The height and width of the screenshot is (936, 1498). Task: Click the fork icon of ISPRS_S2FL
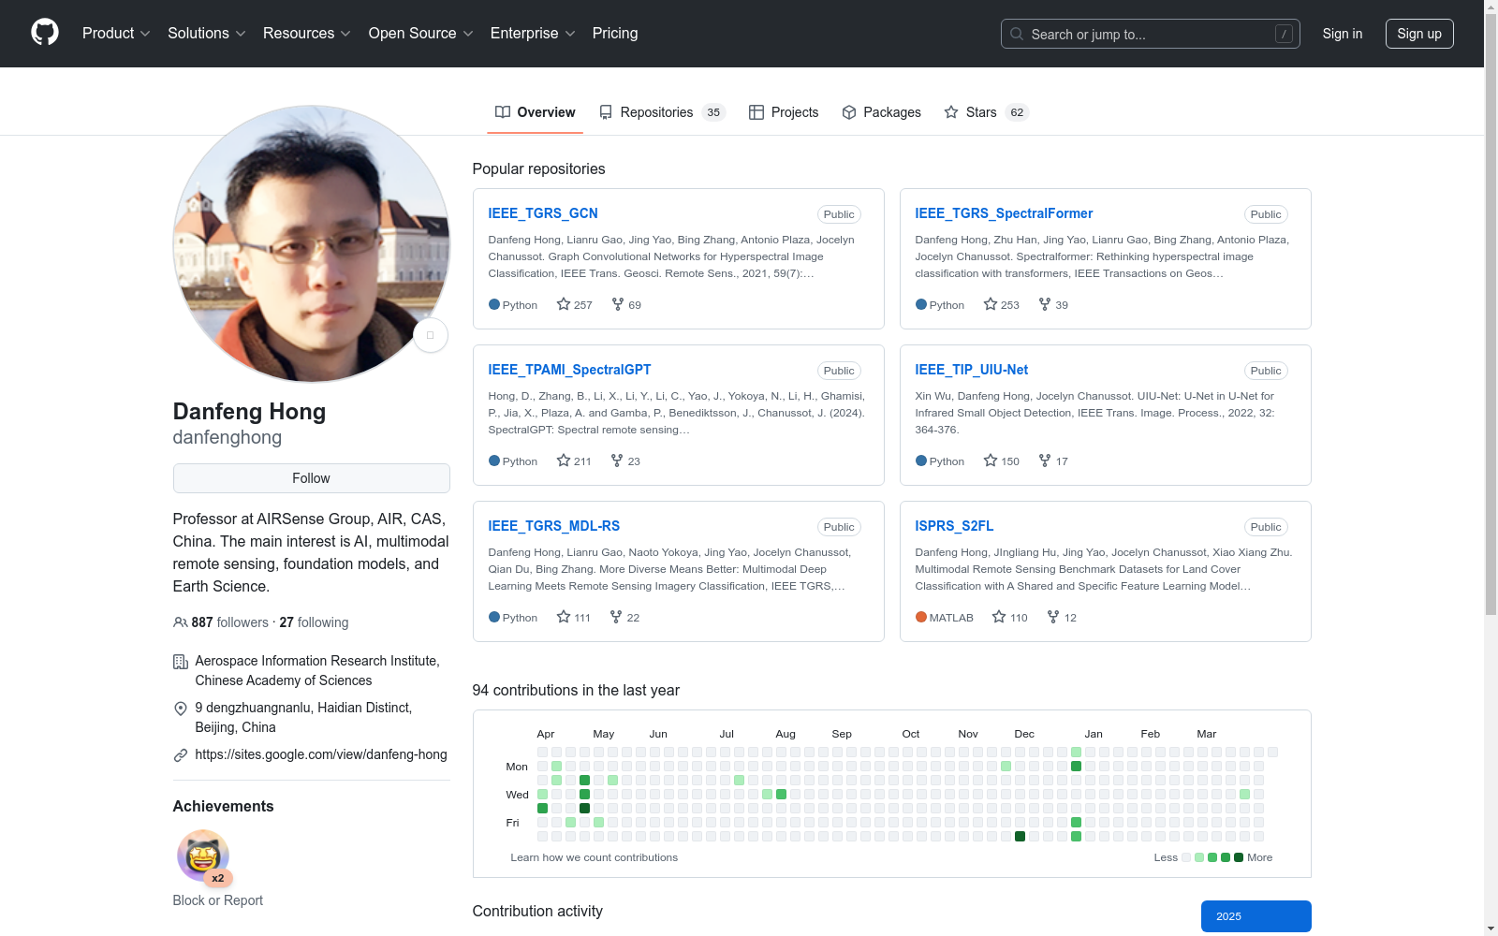point(1053,617)
